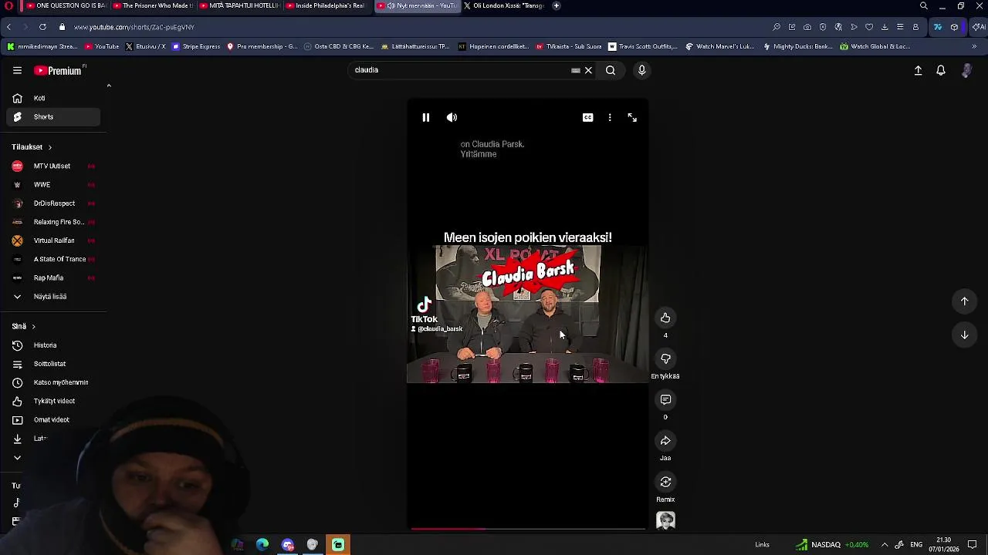Show more bookmarks with the chevron
Image resolution: width=988 pixels, height=555 pixels.
tap(974, 46)
